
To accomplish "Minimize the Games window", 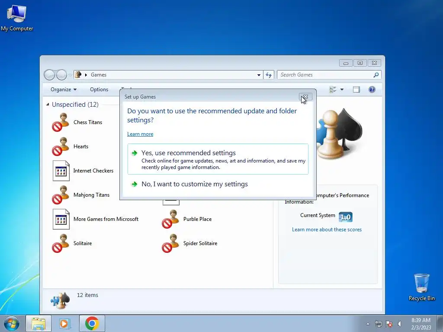I will [x=346, y=63].
